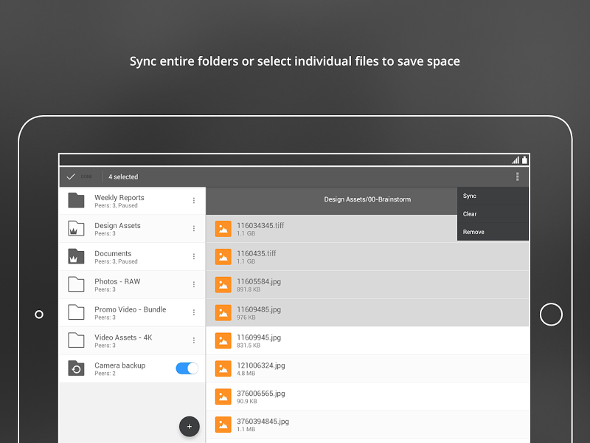Open the overflow menu in selection bar
Image resolution: width=590 pixels, height=443 pixels.
(518, 176)
